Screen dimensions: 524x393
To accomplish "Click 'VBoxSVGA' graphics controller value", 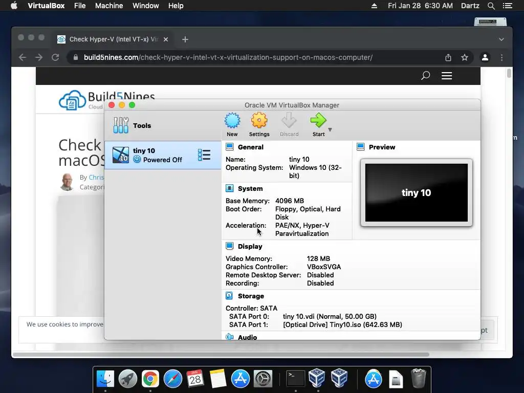I will pos(324,267).
